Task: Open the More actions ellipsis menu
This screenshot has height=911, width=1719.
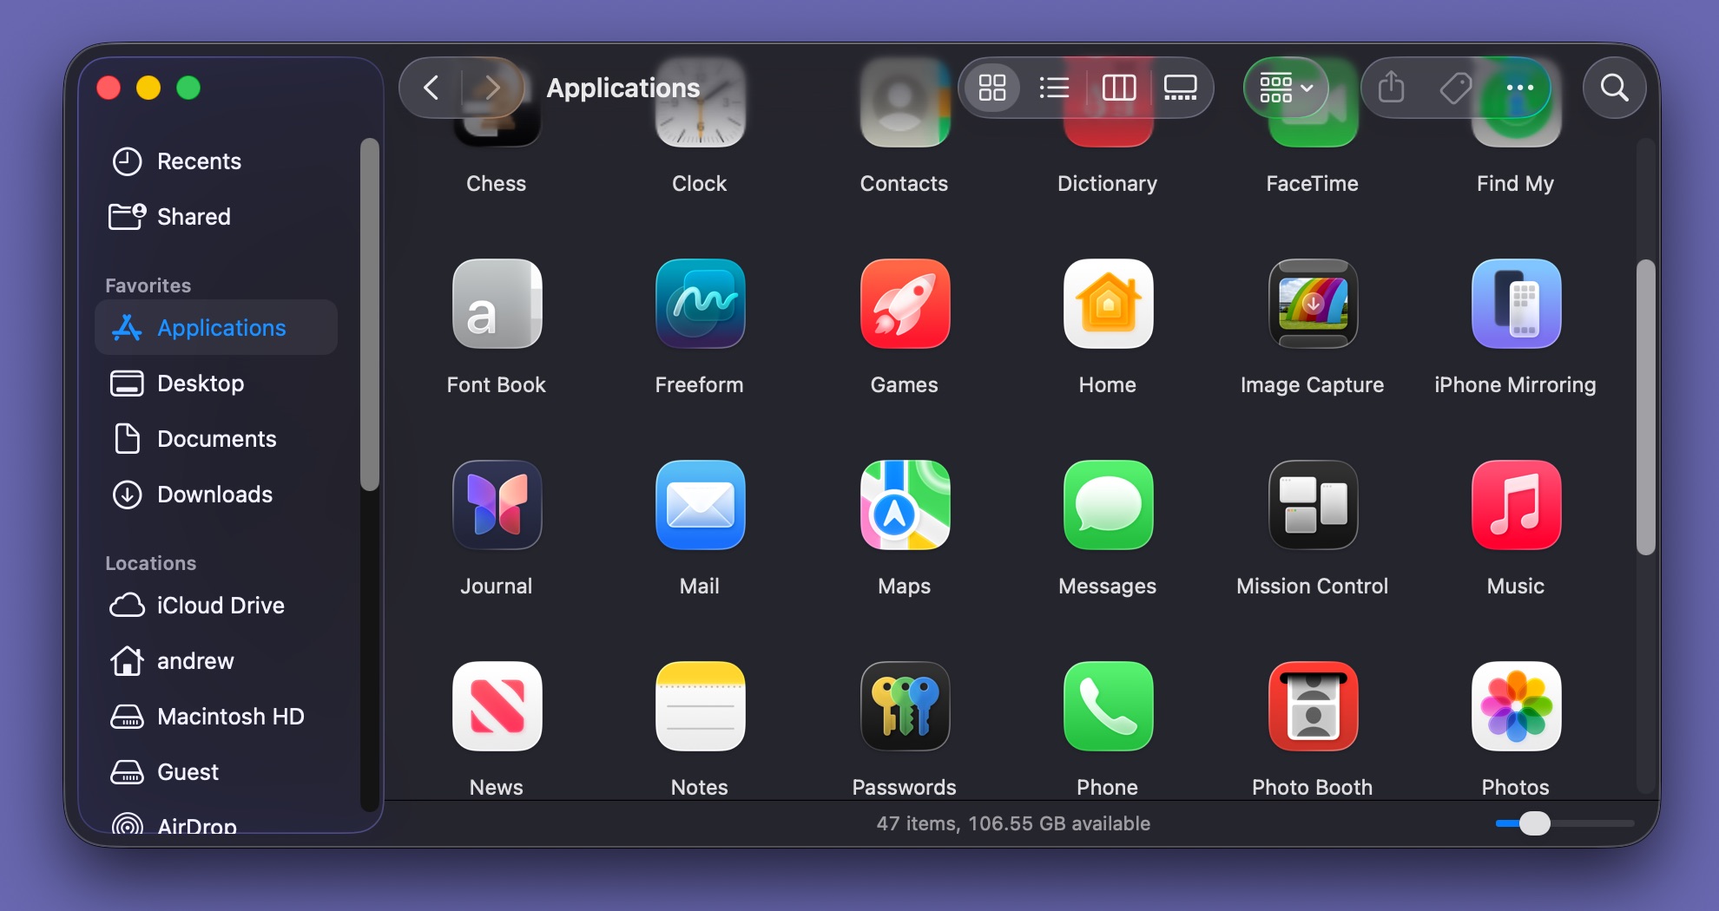Action: pyautogui.click(x=1519, y=88)
